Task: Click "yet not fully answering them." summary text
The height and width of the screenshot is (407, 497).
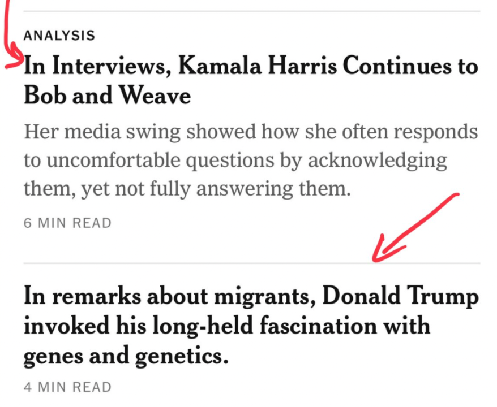Action: point(216,188)
